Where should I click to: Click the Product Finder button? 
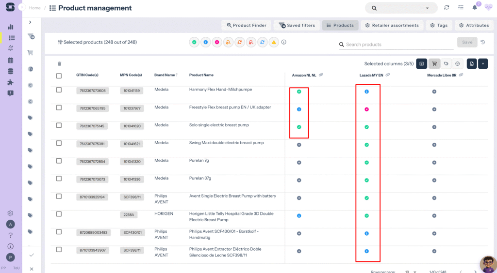246,25
